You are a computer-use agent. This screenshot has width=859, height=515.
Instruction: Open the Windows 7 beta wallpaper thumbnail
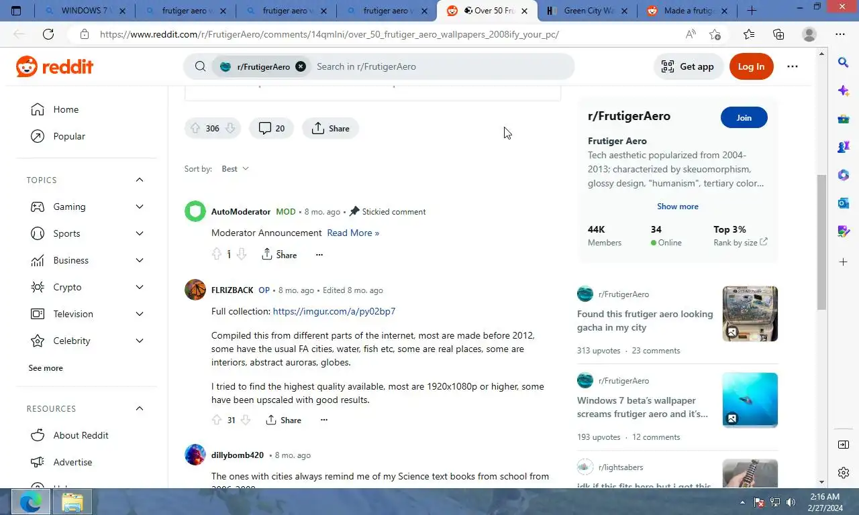click(750, 400)
